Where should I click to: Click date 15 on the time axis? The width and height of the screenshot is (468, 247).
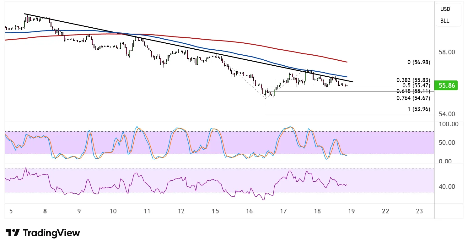coord(215,211)
